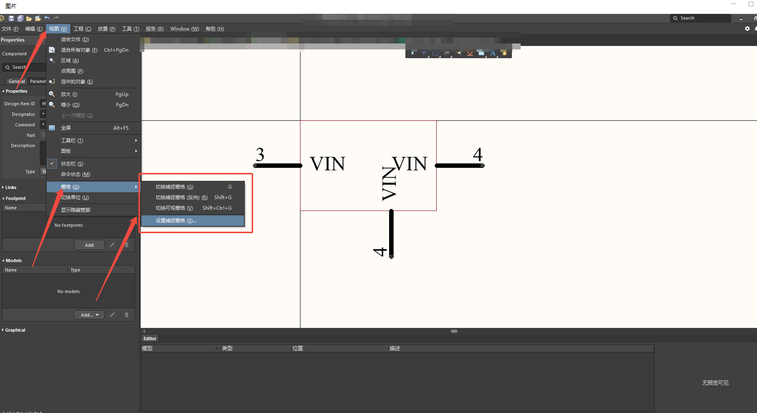Click the 模型 column header in Editor
The height and width of the screenshot is (413, 757).
pos(180,348)
